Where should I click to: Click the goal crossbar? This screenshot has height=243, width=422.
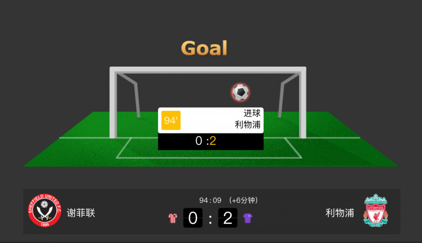[x=208, y=70]
